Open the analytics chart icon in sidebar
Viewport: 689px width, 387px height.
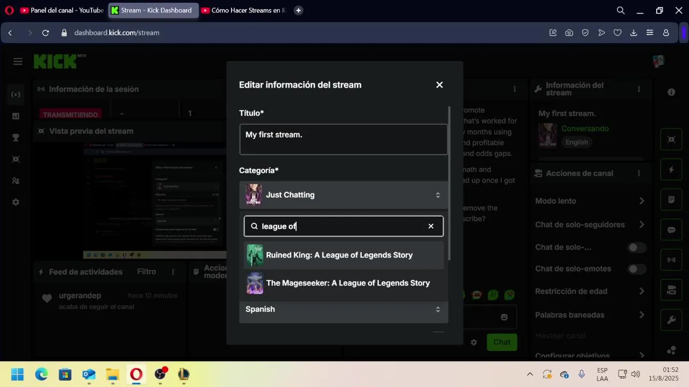tap(16, 116)
